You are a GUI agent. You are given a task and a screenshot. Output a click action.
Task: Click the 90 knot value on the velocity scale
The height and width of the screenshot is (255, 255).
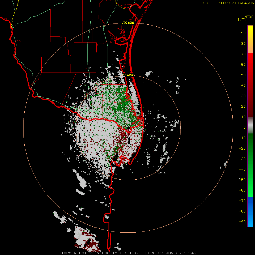point(243,33)
